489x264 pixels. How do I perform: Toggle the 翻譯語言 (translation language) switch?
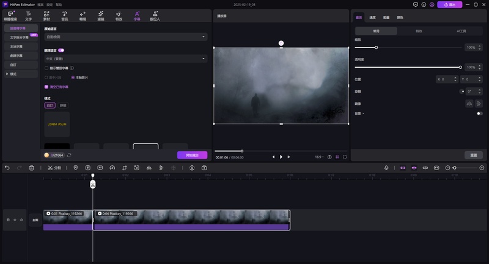[62, 50]
